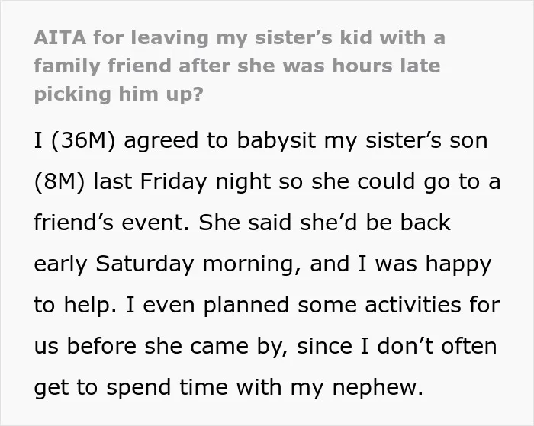Click the word "morning," in the paragraph
The width and height of the screenshot is (534, 426).
(252, 264)
